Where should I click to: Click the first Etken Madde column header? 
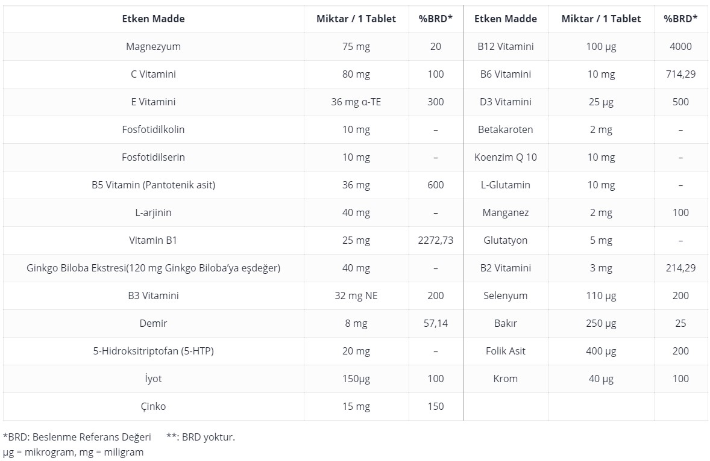(x=153, y=19)
